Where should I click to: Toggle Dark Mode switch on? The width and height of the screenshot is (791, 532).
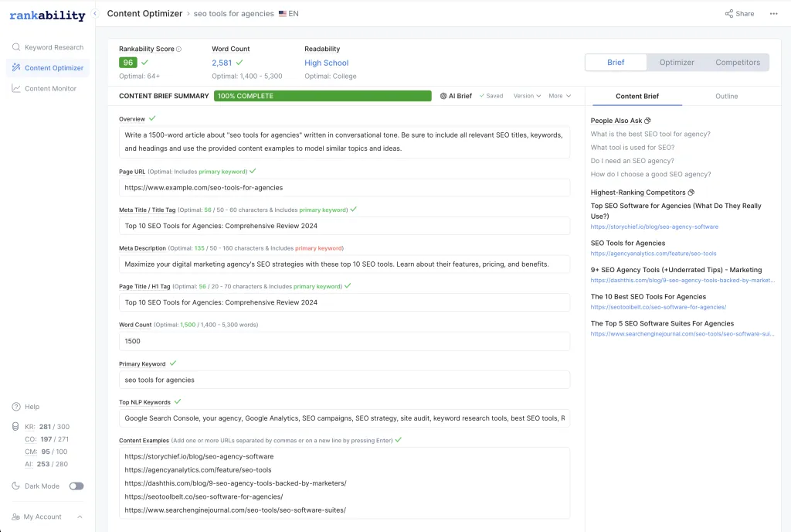point(76,486)
